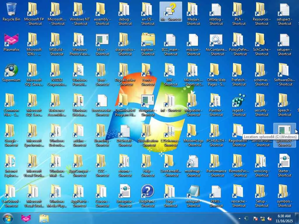The image size is (299, 224).
Task: Select the Performance - Shortcut folder
Action: coord(216,166)
